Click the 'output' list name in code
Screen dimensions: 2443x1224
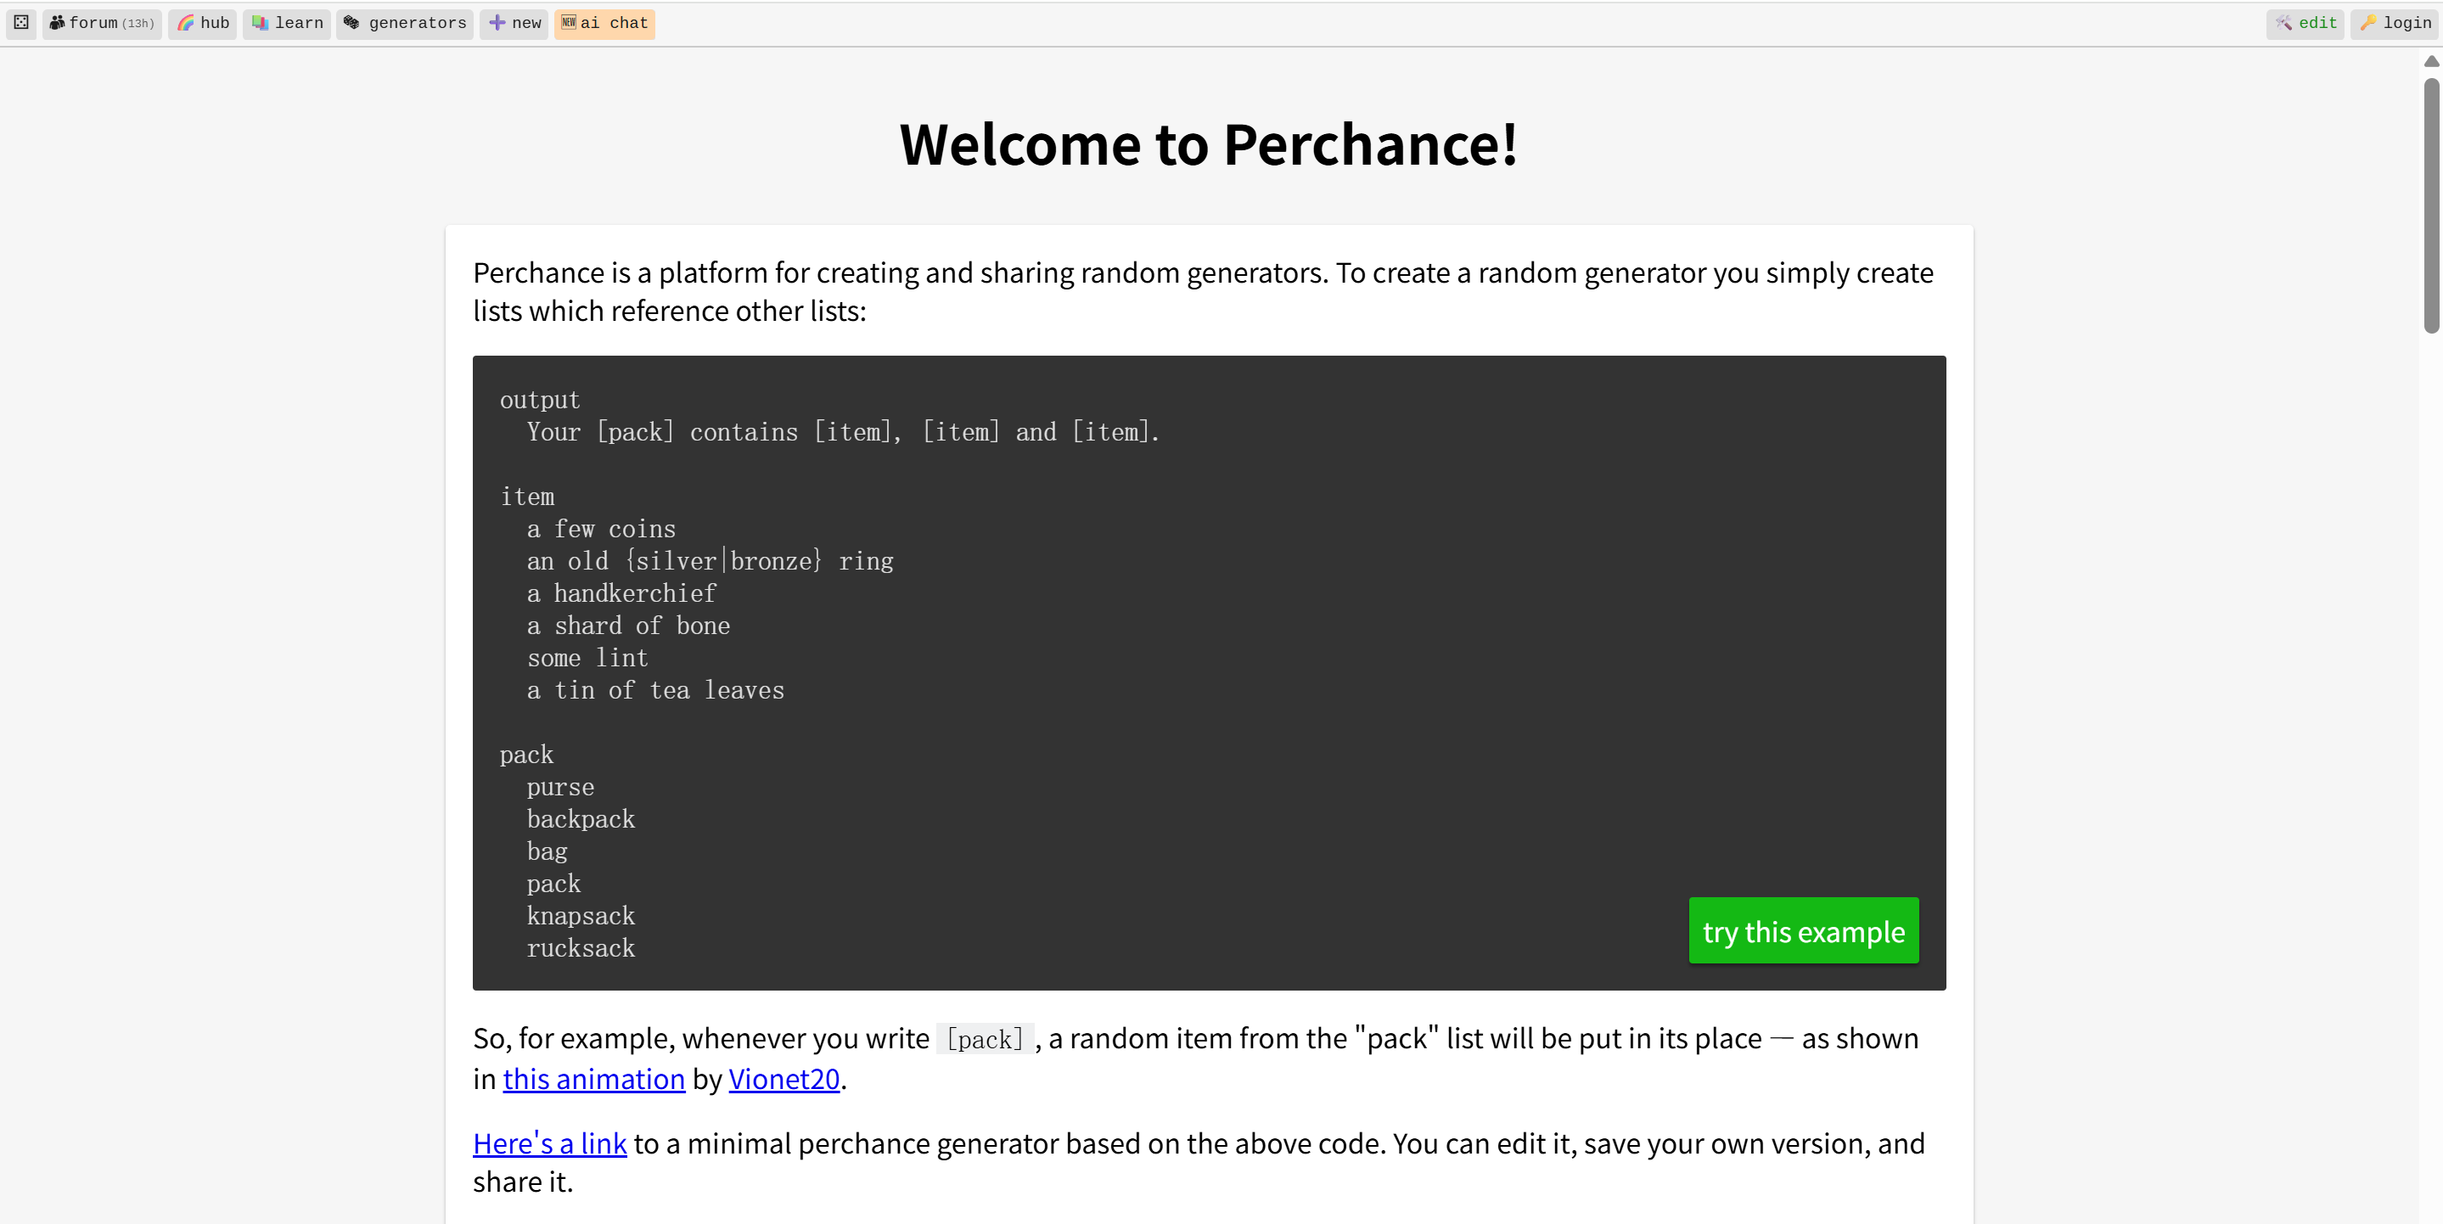tap(540, 400)
